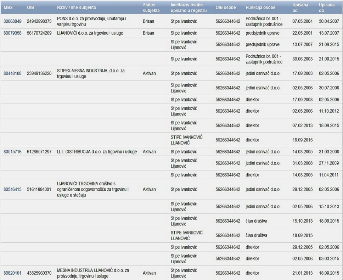Click the 'Status subjekta' column header
This screenshot has height=280, width=343.
point(151,8)
